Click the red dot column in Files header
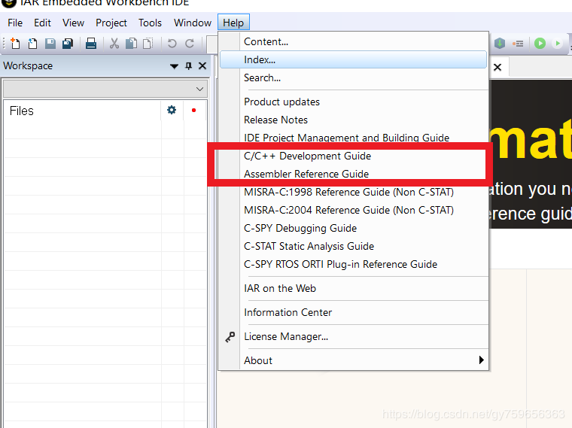Screen dimensions: 572x428 coord(193,111)
